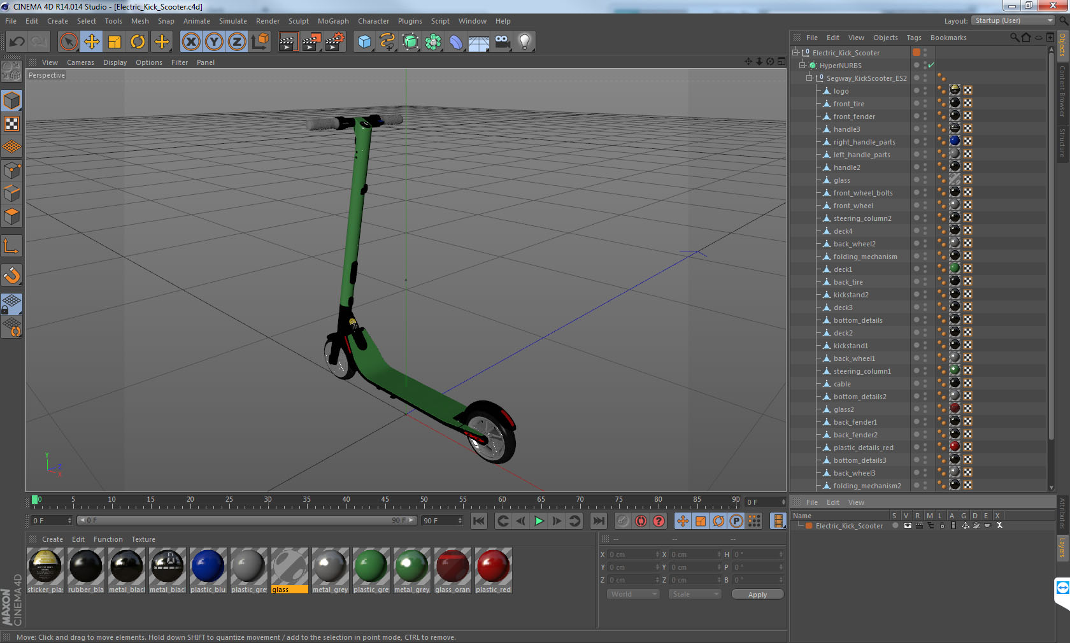The image size is (1070, 643).
Task: Toggle Y axis lock
Action: coord(214,42)
